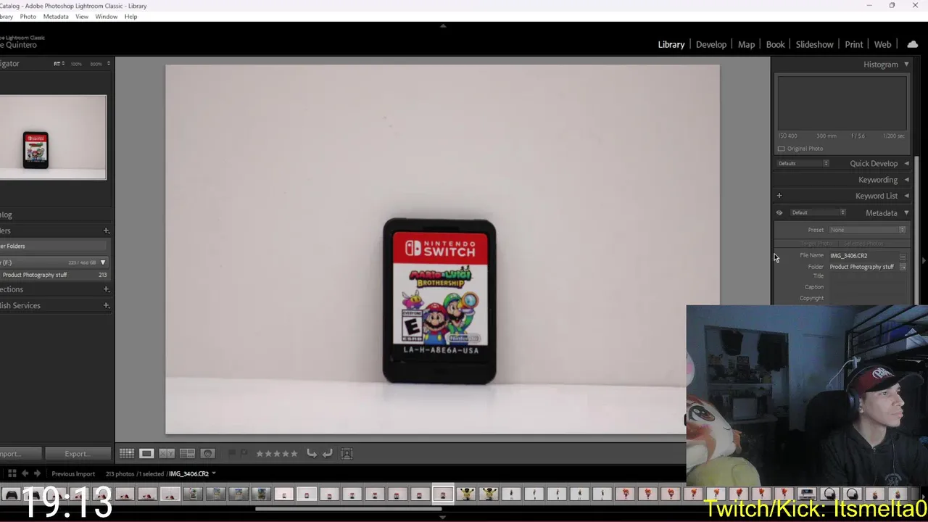This screenshot has width=928, height=522.
Task: Click the Draw Face Region icon
Action: (347, 453)
